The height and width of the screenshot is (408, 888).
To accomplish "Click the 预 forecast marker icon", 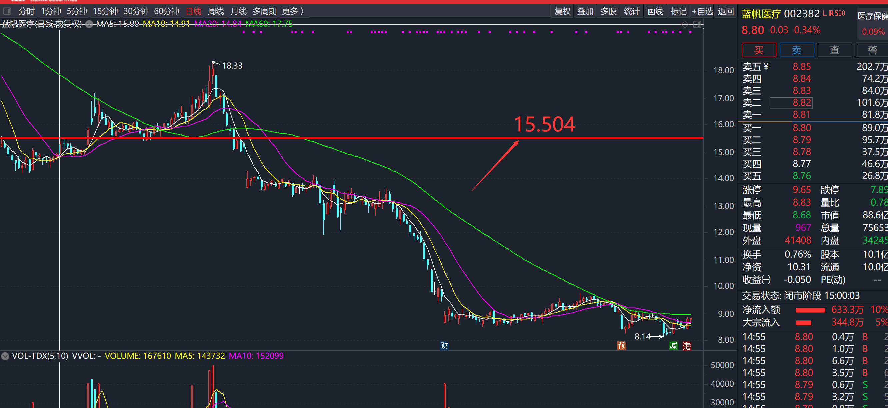I will point(622,346).
